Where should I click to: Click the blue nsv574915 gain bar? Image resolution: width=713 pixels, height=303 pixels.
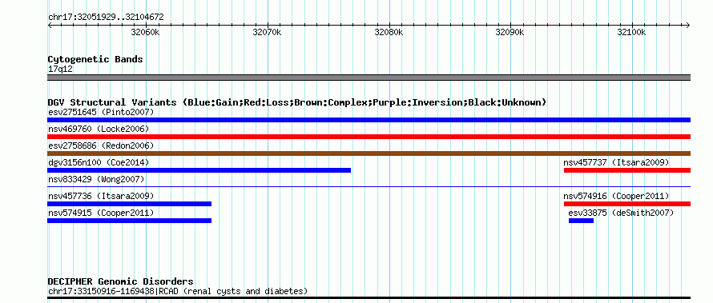click(x=129, y=221)
